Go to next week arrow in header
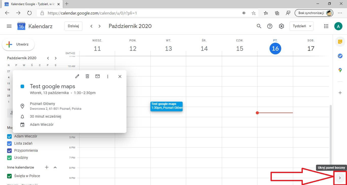Viewport: 347px width, 185px height. [100, 26]
